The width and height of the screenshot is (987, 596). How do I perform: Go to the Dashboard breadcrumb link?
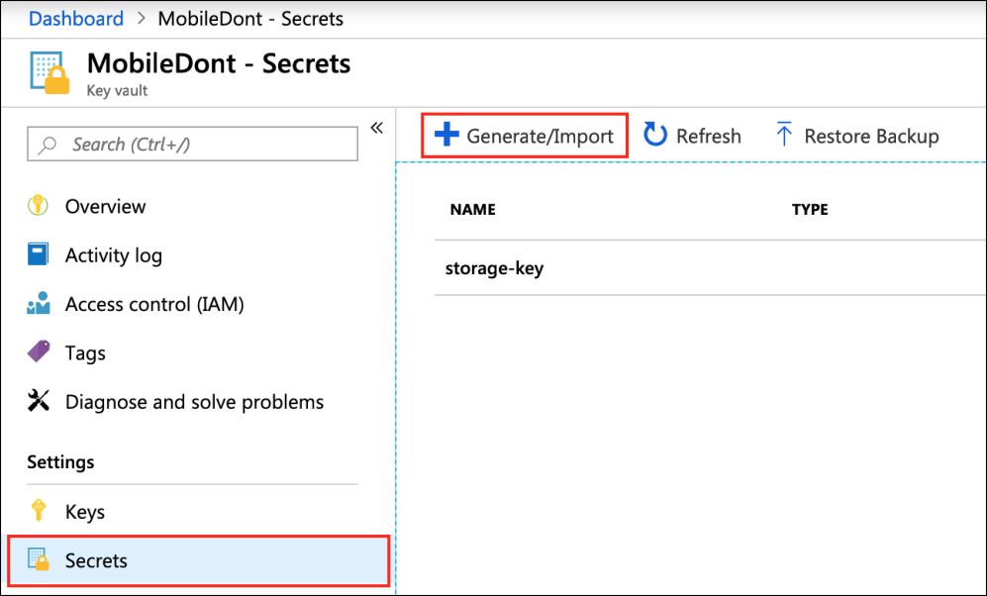click(76, 19)
